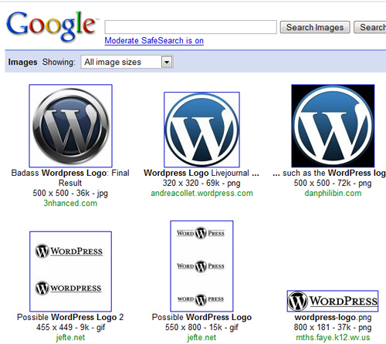Open Moderate SafeSearch is on link
The height and width of the screenshot is (344, 386).
pos(154,41)
